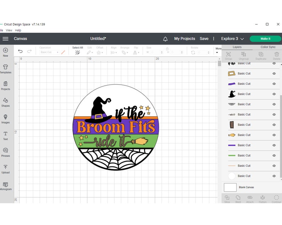This screenshot has width=282, height=225.
Task: Click the Blank Canvas color swatch
Action: coord(230,187)
